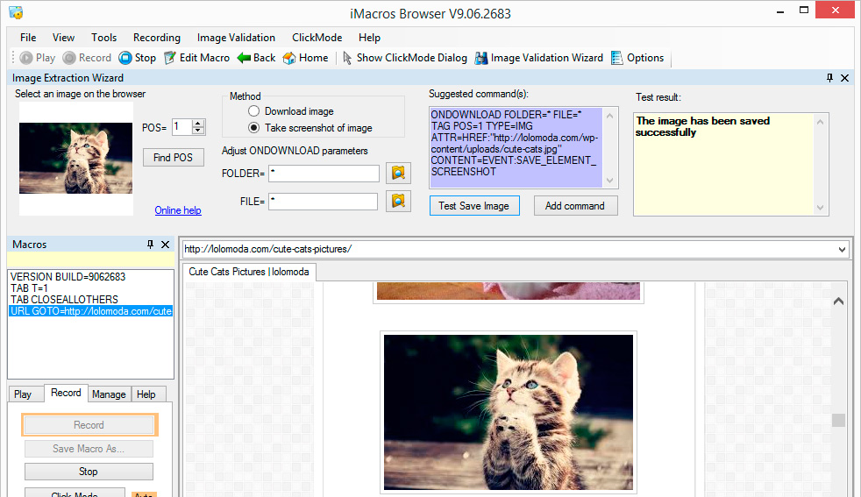Screen dimensions: 861x497
Task: Pin the Image Extraction Wizard panel
Action: tap(829, 78)
